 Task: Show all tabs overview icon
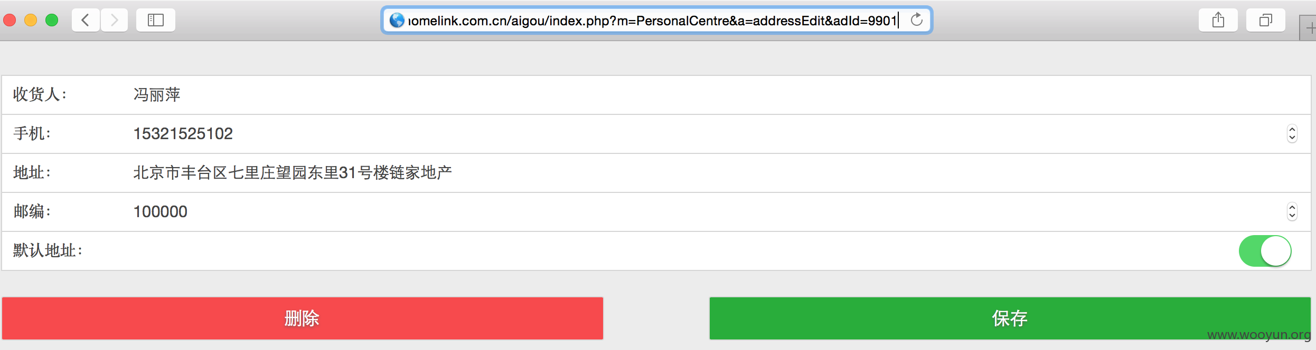tap(1266, 21)
